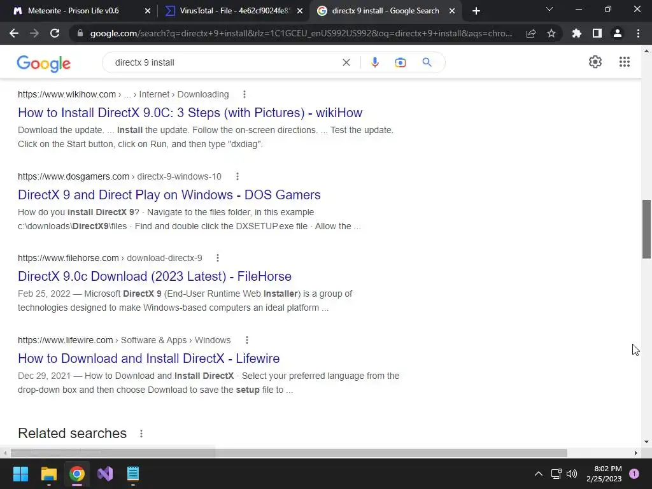This screenshot has width=652, height=489.
Task: Open options beside Related searches
Action: point(141,434)
